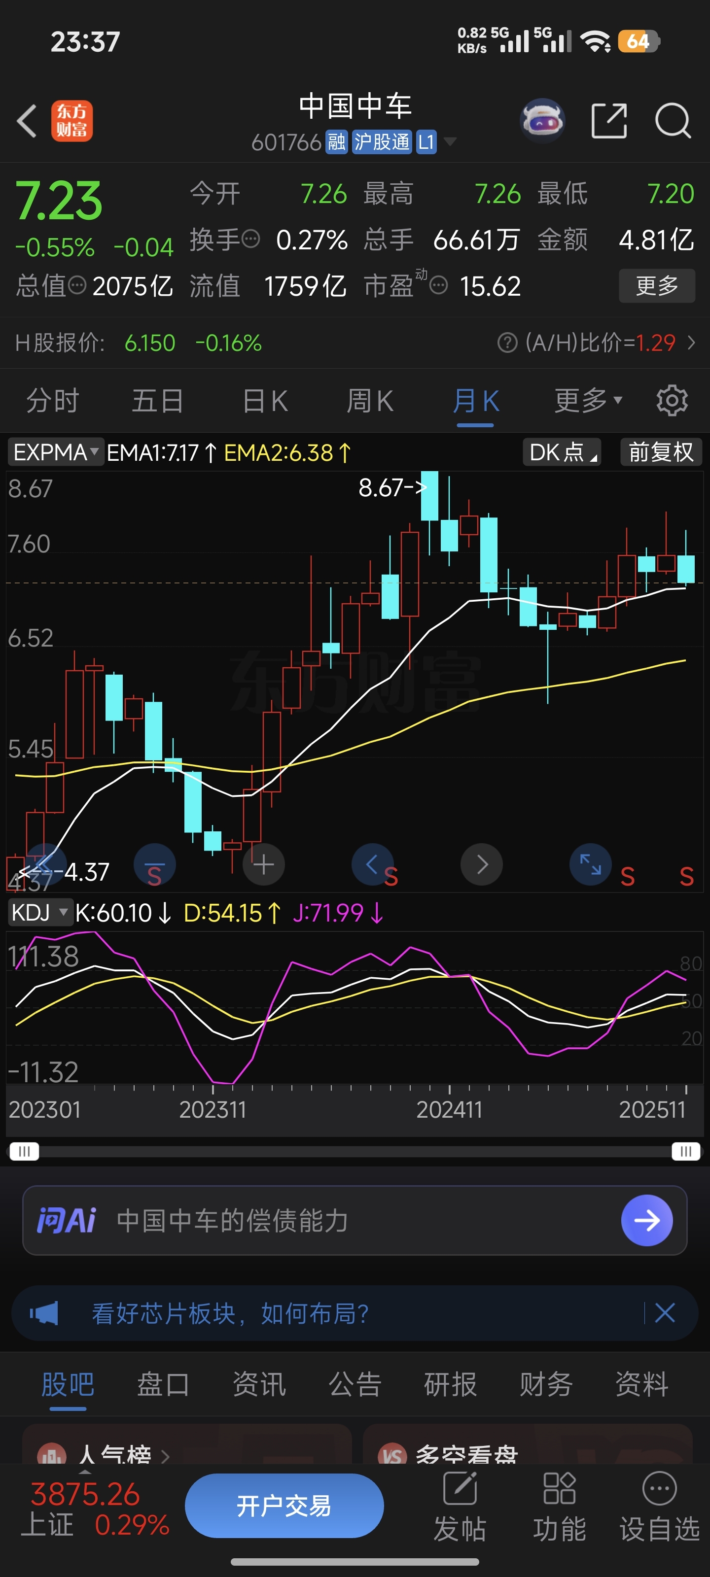Tap the L1 quote level badge
710x1577 pixels.
coord(426,142)
